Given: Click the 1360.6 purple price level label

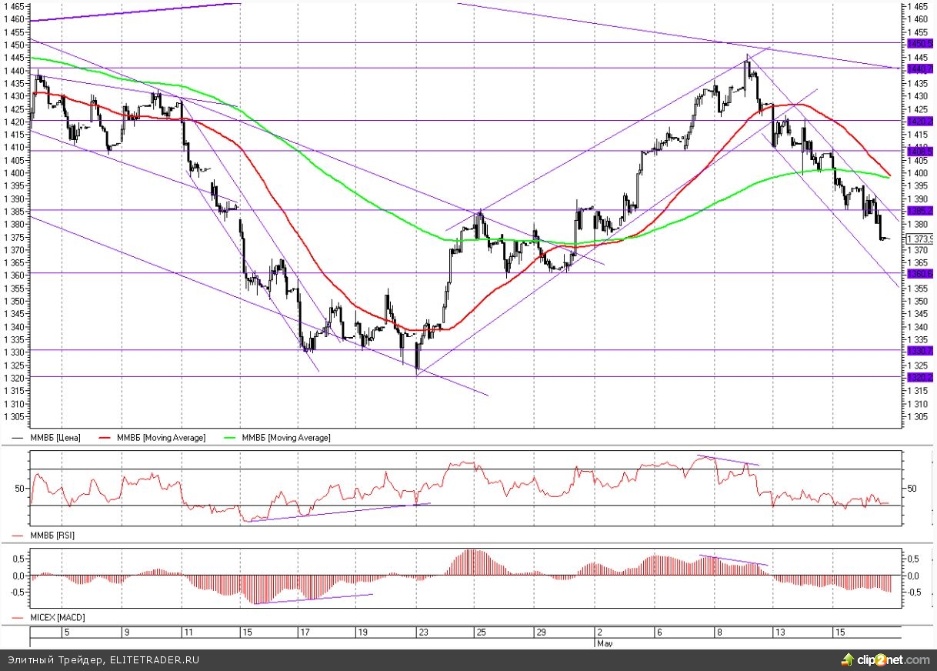Looking at the screenshot, I should point(920,273).
